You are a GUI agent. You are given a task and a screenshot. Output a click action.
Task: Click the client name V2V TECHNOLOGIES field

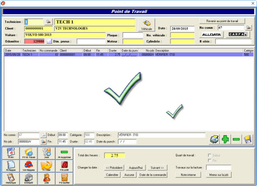coord(95,28)
